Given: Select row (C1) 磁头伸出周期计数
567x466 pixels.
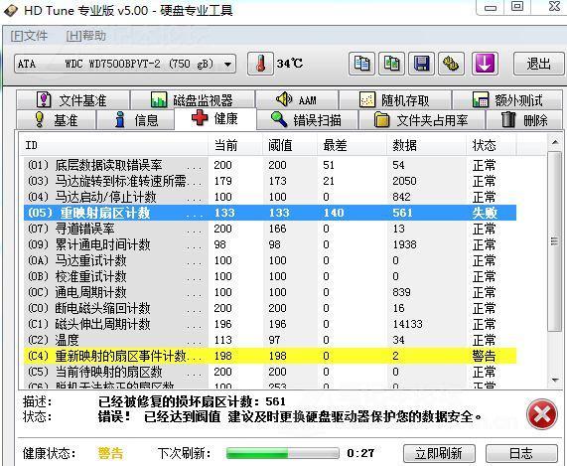Looking at the screenshot, I should pyautogui.click(x=270, y=324).
